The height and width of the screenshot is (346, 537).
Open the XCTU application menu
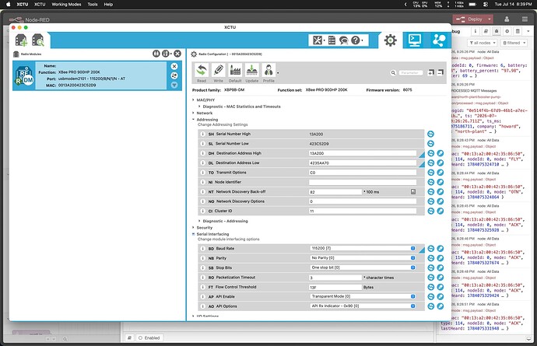click(x=23, y=5)
